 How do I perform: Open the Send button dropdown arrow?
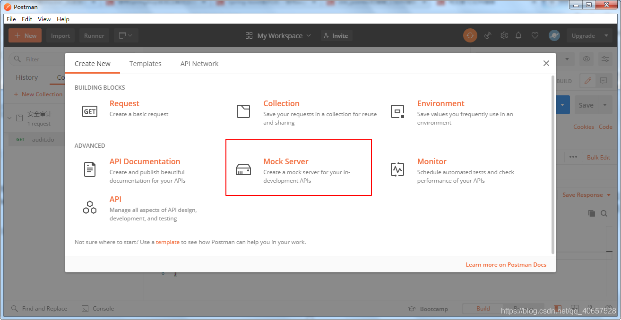[562, 105]
